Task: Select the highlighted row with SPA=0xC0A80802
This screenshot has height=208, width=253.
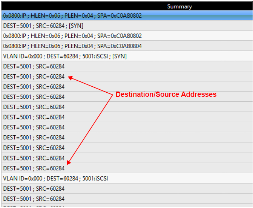Action: click(x=127, y=15)
